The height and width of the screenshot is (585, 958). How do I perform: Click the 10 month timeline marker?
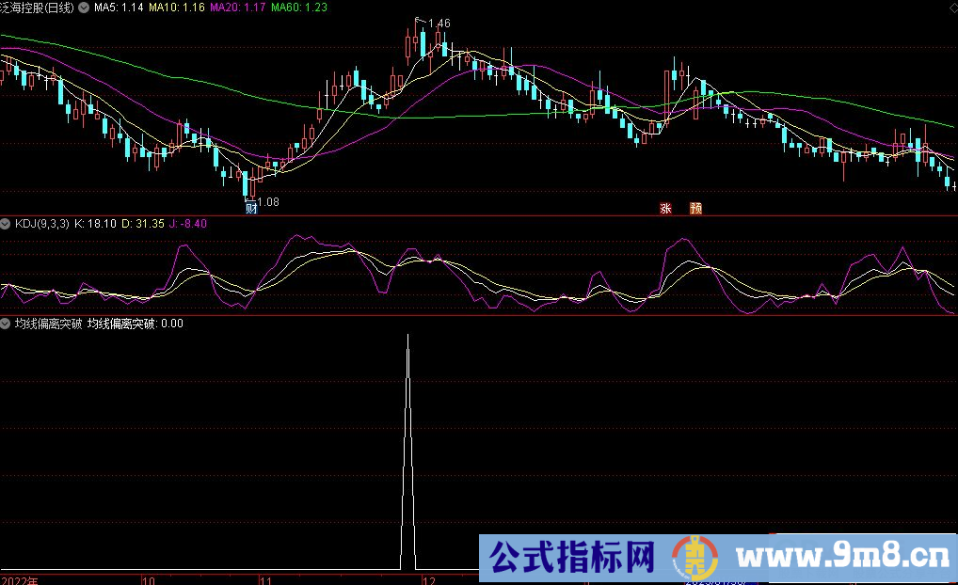click(x=149, y=580)
